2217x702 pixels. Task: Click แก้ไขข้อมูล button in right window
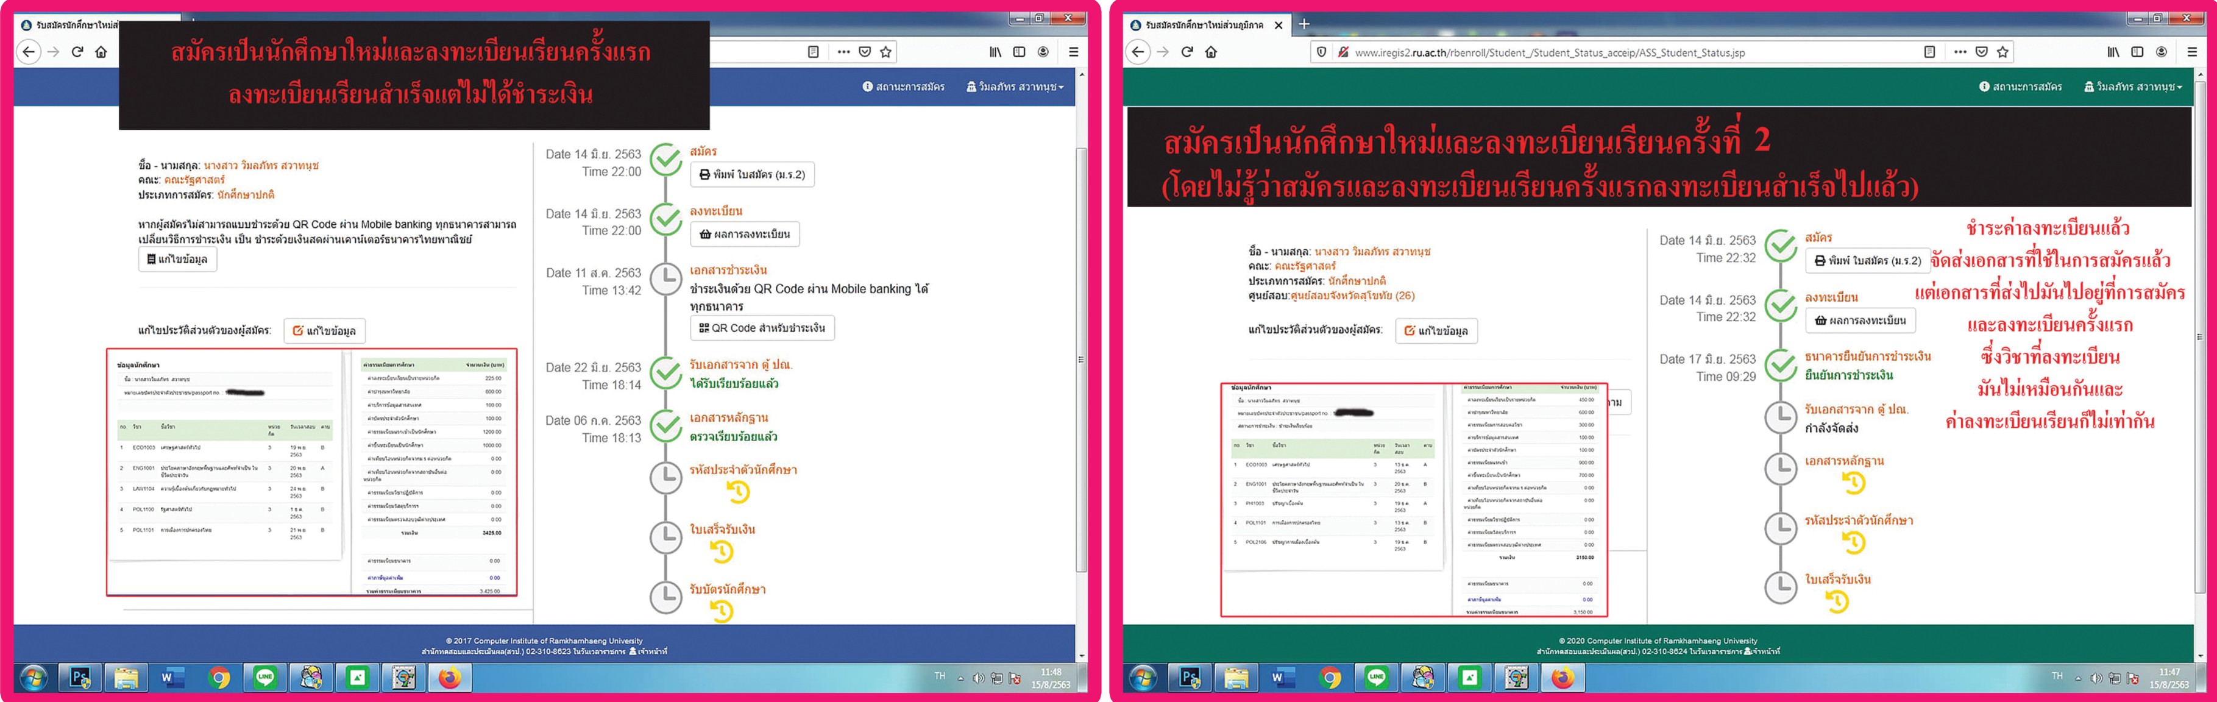click(1436, 330)
